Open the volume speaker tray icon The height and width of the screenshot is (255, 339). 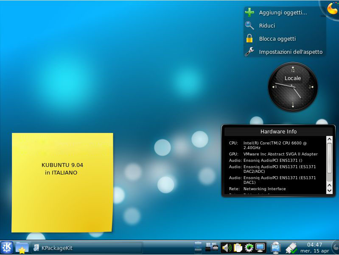[227, 248]
